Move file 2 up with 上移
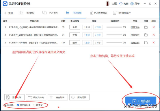This screenshot has width=160, height=111. 87,35
